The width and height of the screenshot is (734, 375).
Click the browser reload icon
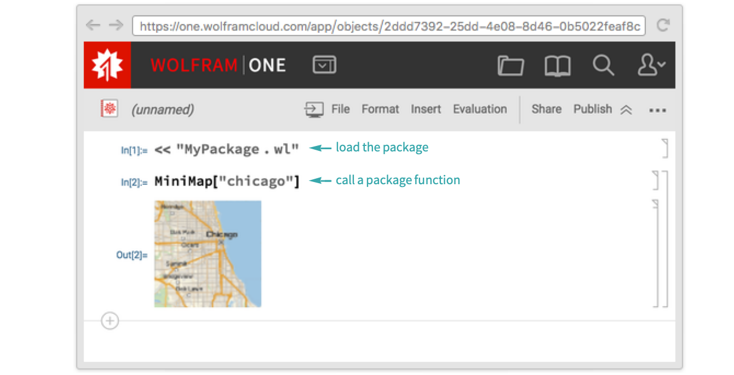[663, 25]
